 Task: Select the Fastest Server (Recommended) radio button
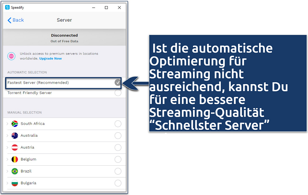pos(118,82)
